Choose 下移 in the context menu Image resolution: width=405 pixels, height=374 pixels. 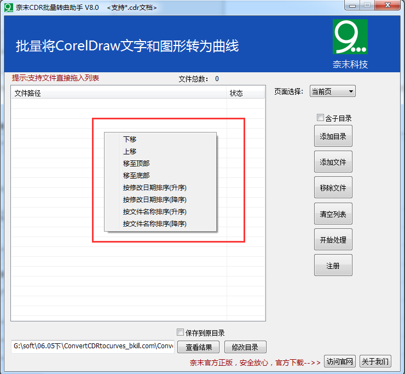tap(160, 139)
